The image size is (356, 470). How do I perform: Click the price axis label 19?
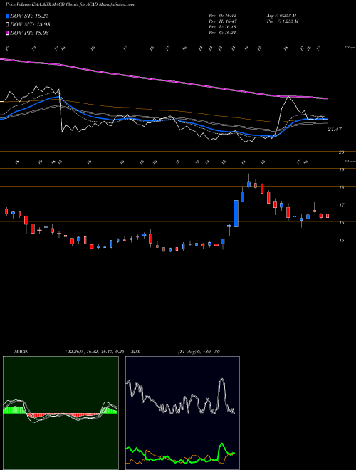(341, 169)
